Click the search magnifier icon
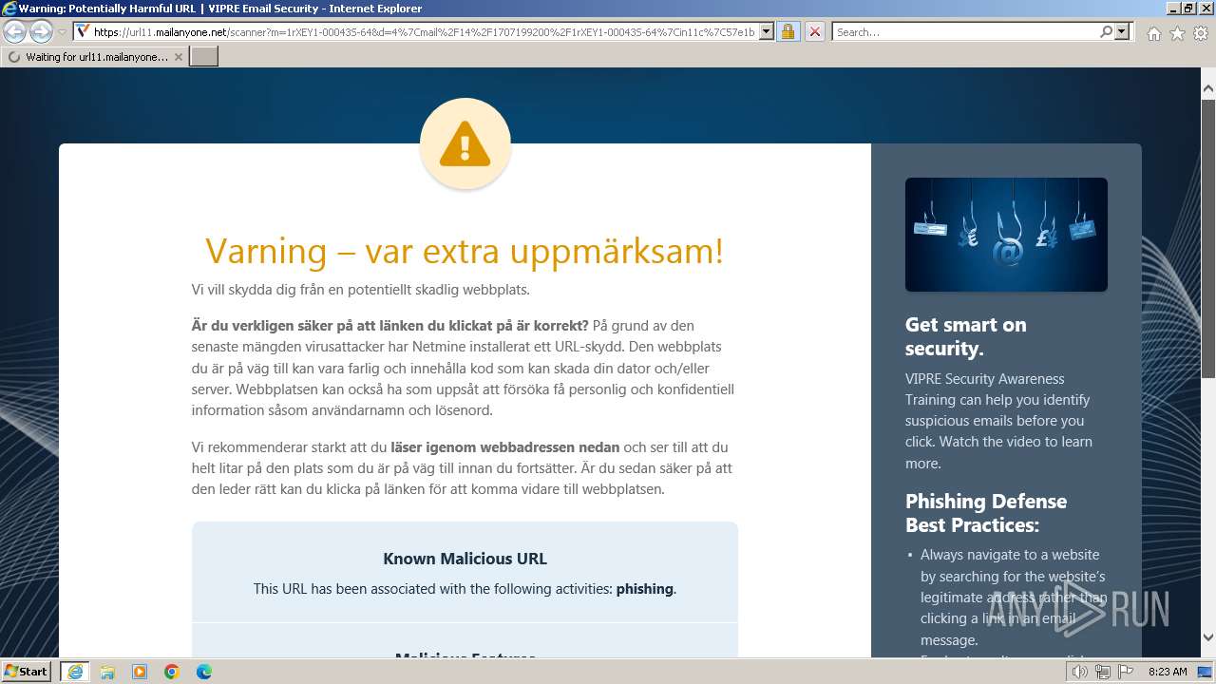This screenshot has height=684, width=1216. [1106, 31]
